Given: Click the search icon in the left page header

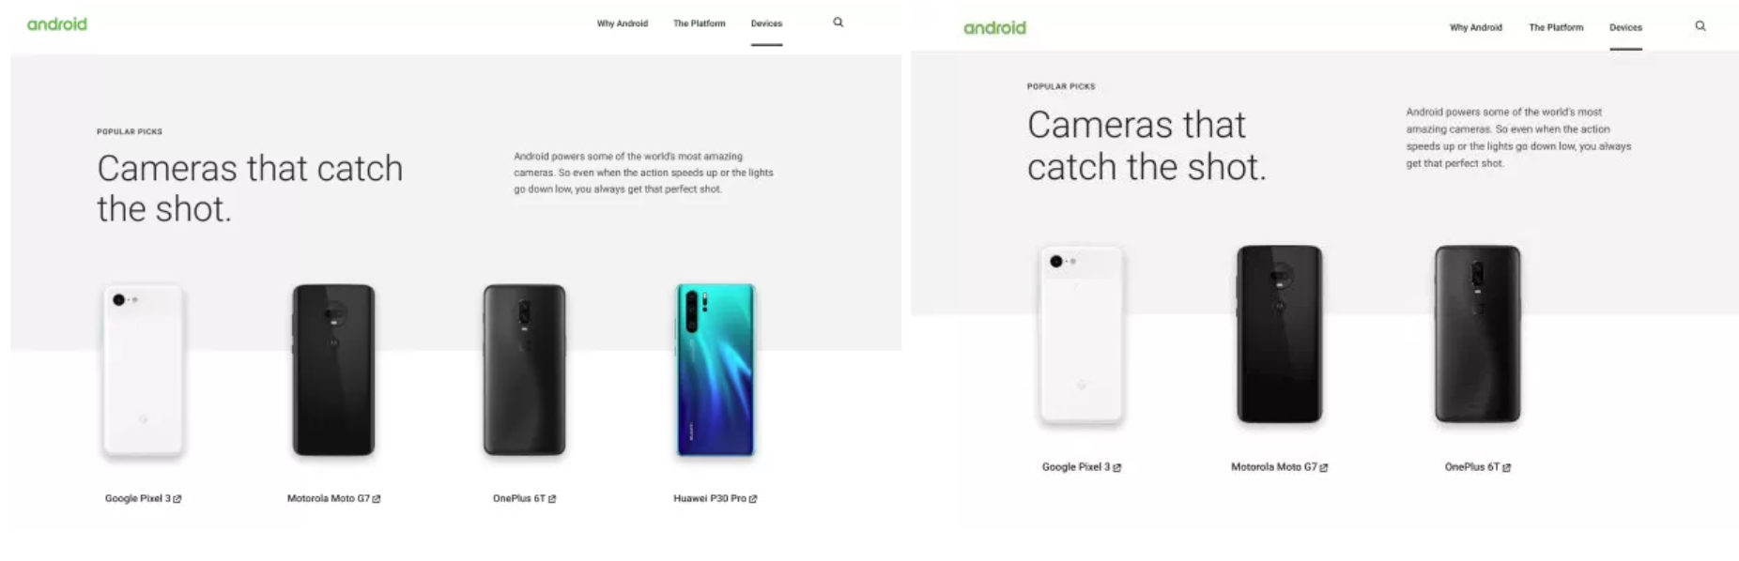Looking at the screenshot, I should click(838, 23).
